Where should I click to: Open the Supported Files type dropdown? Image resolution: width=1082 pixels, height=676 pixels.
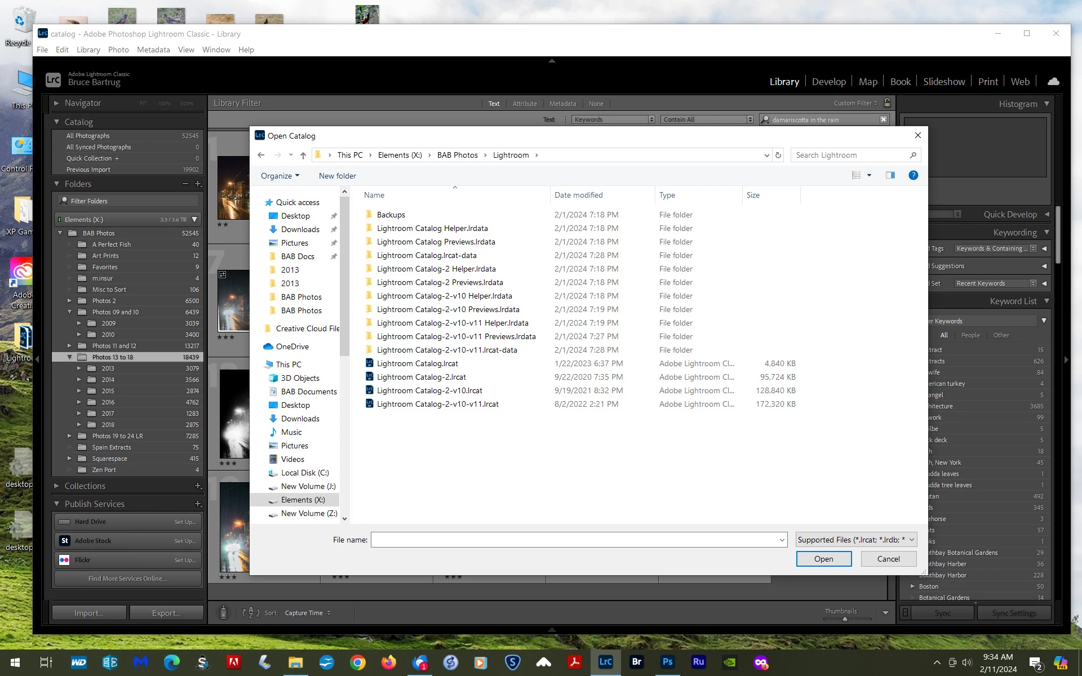click(x=856, y=540)
